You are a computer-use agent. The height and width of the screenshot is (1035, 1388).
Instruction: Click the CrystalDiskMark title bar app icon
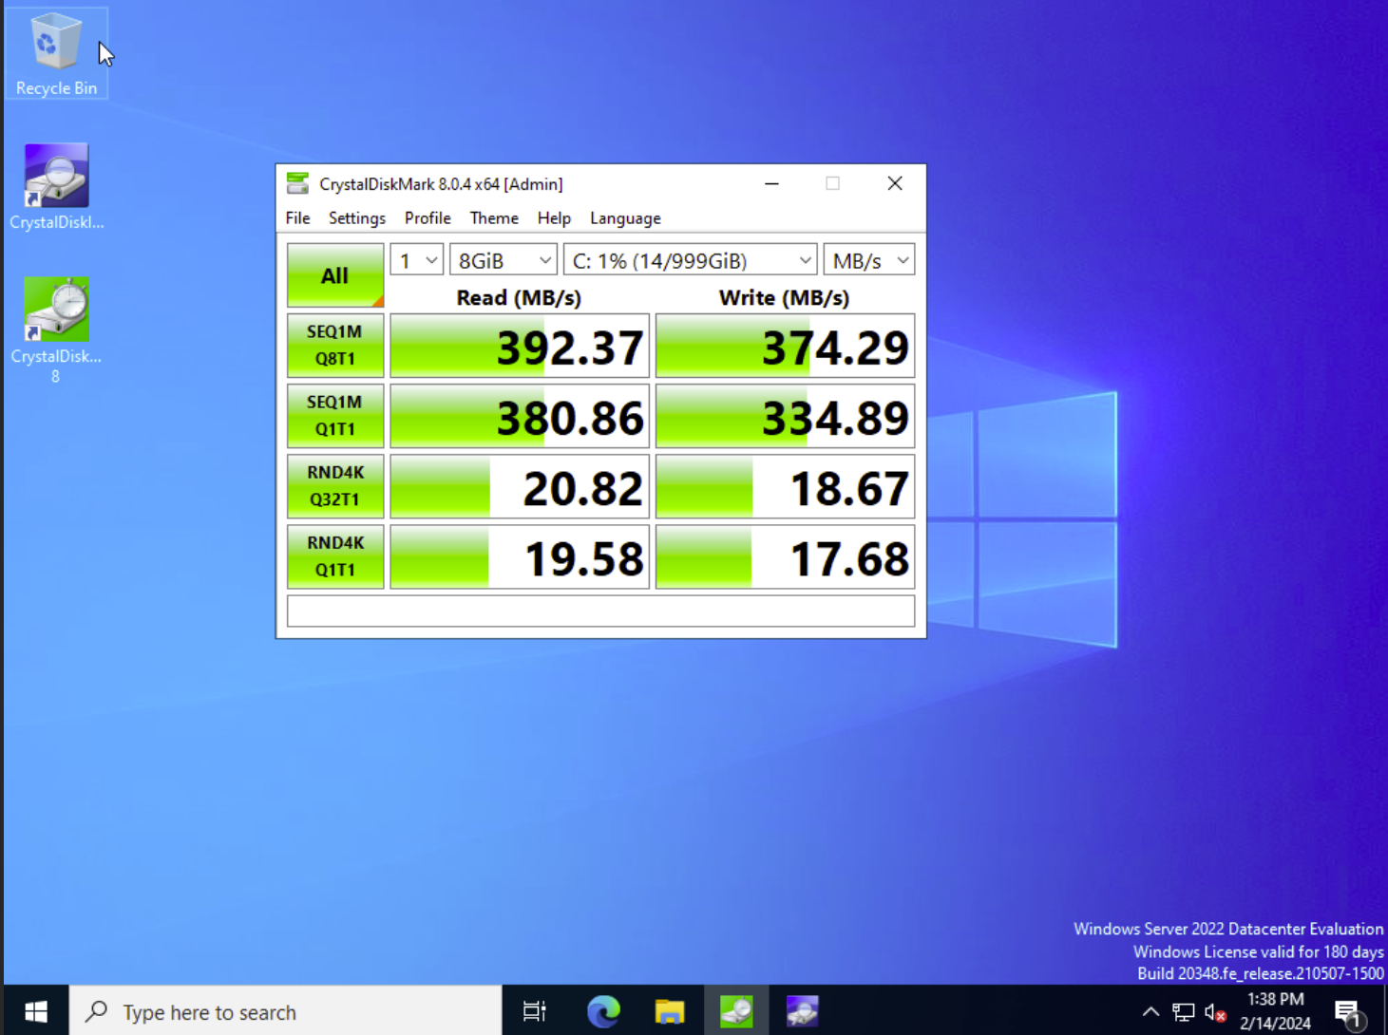pyautogui.click(x=297, y=183)
